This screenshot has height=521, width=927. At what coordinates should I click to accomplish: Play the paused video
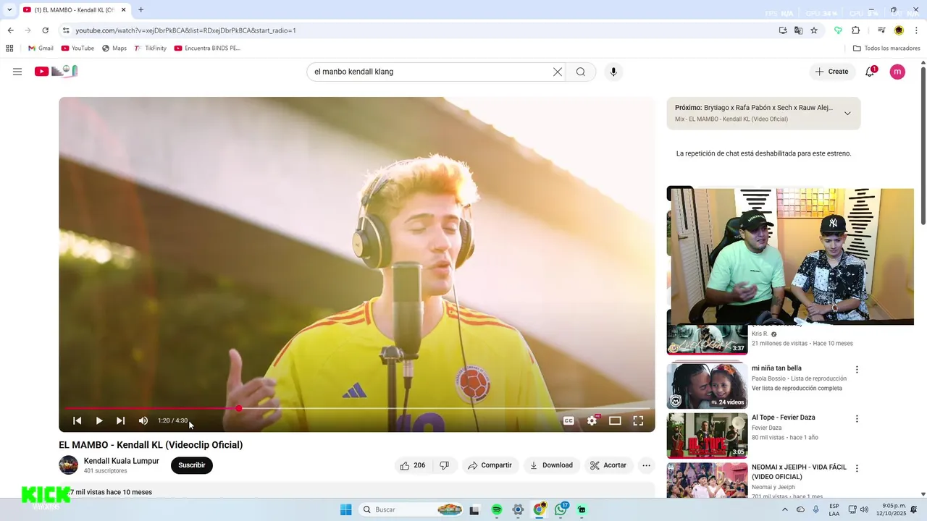tap(99, 420)
